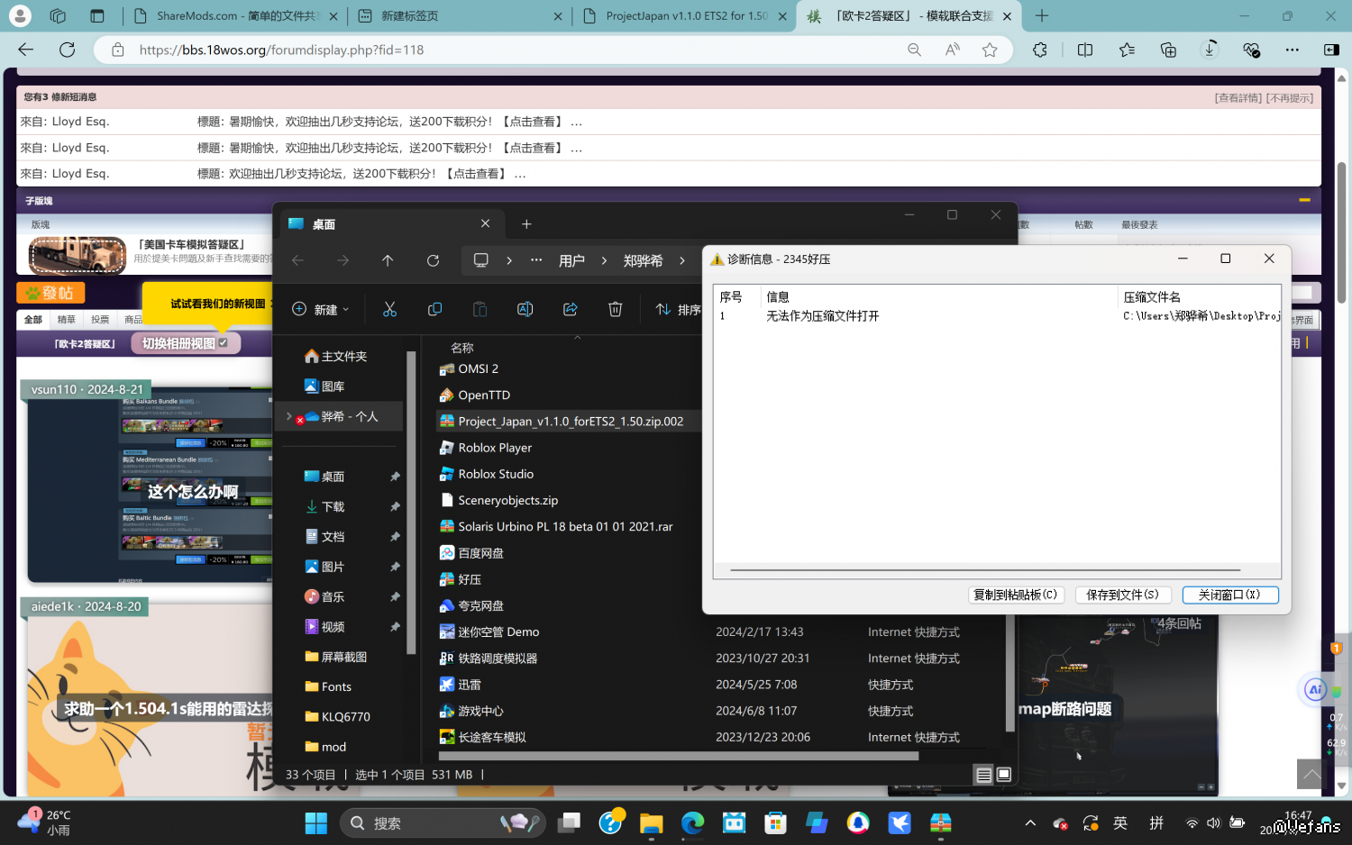Switch to ProjectJapan v1.1.0 browser tab
Image resolution: width=1352 pixels, height=845 pixels.
click(x=686, y=16)
